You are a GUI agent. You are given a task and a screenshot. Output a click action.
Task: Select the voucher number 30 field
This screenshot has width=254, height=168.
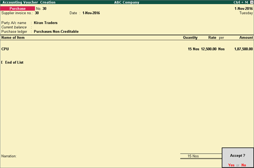[x=44, y=9]
